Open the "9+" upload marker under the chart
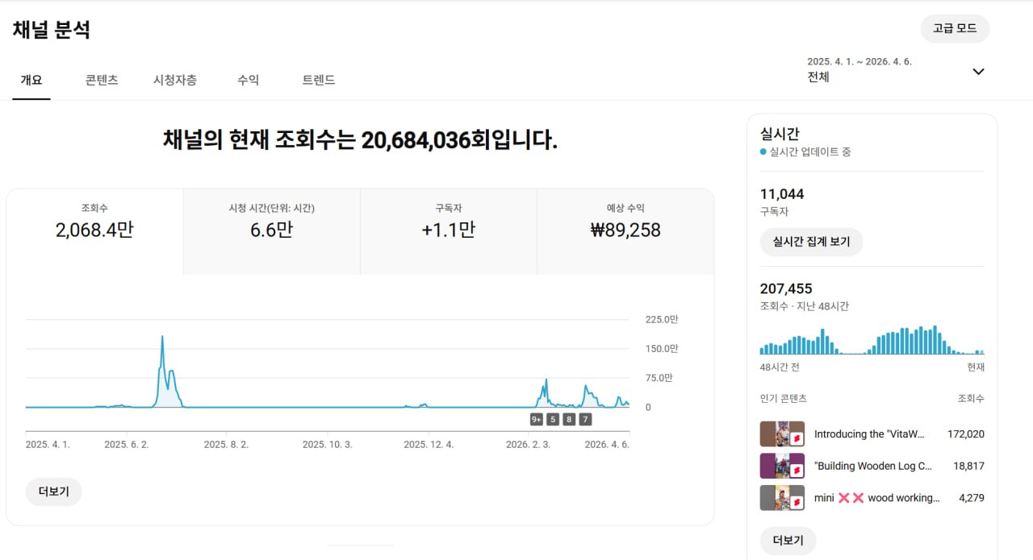Screen dimensions: 1033x560 537,419
